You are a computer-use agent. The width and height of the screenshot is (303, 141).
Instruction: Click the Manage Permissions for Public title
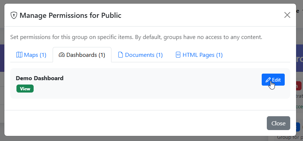coord(70,15)
